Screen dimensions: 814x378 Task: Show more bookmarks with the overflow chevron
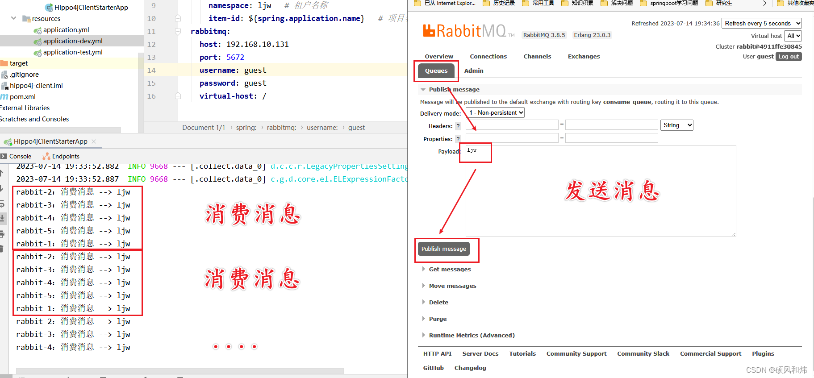764,3
